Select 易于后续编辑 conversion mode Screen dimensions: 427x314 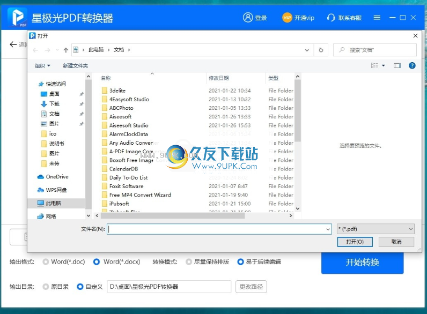coord(240,262)
